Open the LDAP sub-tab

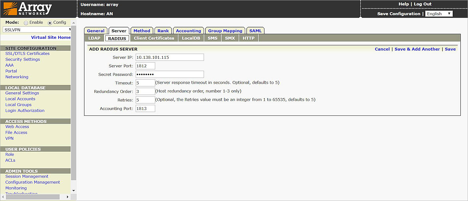coord(94,38)
